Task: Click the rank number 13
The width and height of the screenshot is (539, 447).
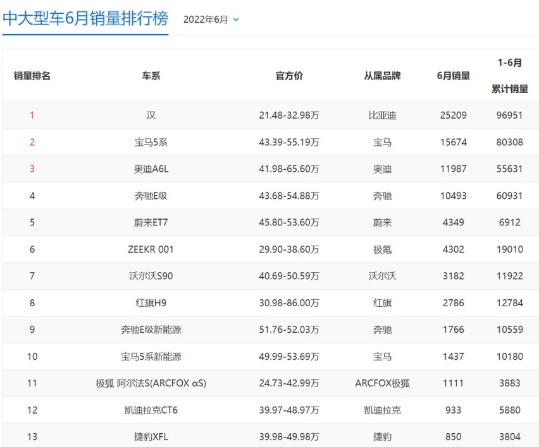Action: [x=32, y=437]
